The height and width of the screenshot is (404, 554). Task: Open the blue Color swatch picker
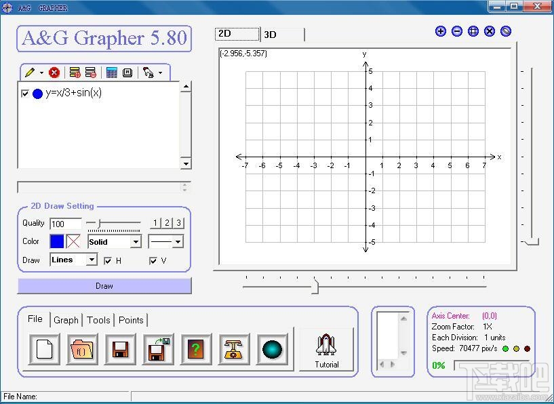[57, 241]
